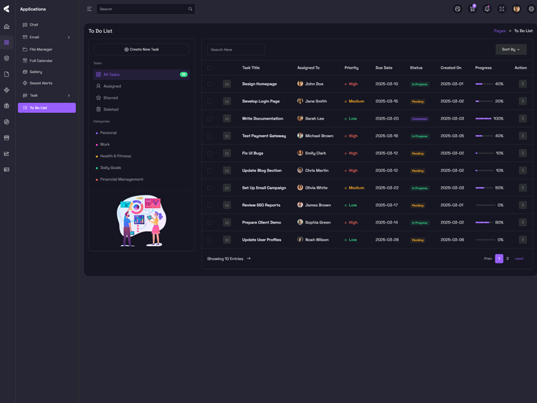Click the Search Here field above table
The width and height of the screenshot is (537, 403).
point(236,50)
